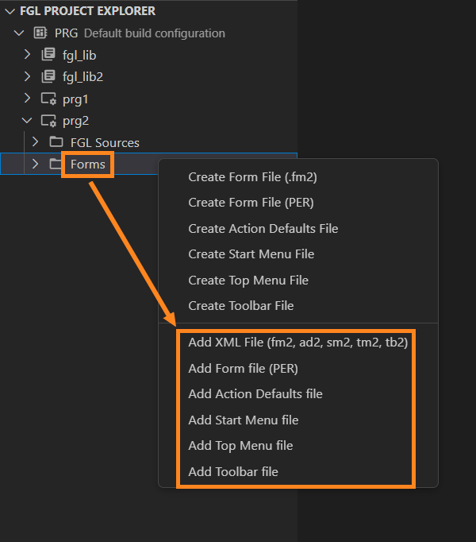This screenshot has width=476, height=542.
Task: Click the PRG project group icon
Action: (40, 33)
